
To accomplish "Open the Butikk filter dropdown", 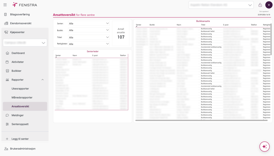I will (89, 30).
